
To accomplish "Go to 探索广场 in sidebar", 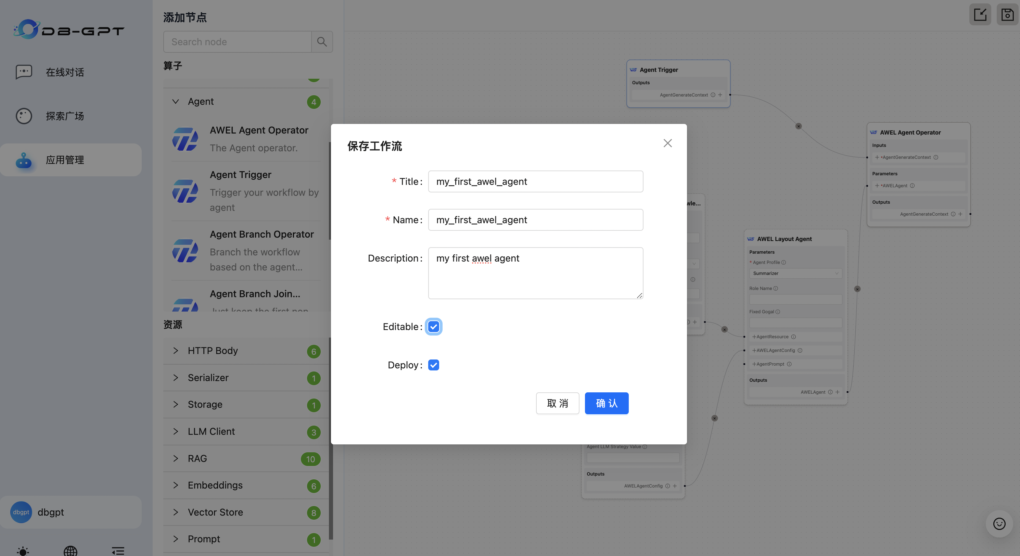I will [x=65, y=116].
